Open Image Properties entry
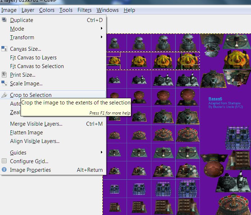251x215 pixels. (53, 170)
